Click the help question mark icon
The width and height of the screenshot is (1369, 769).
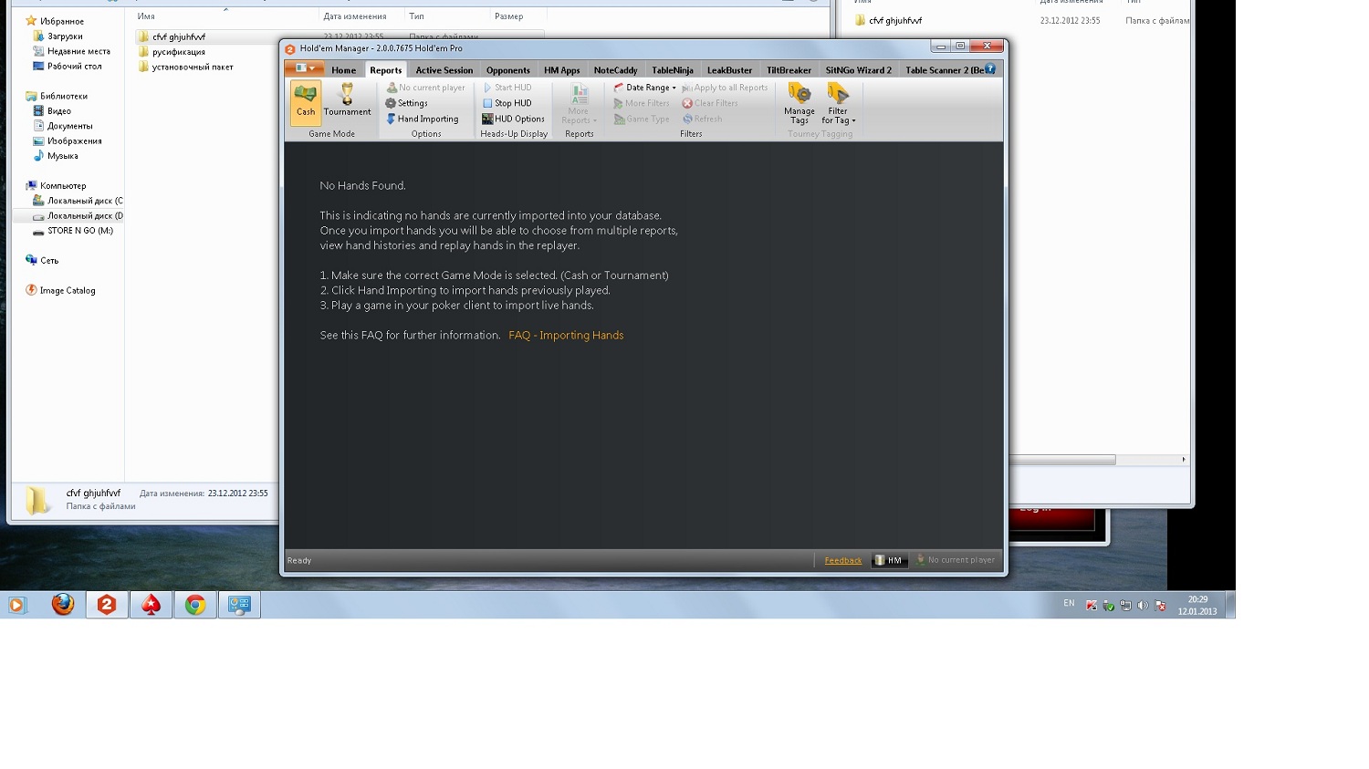990,69
